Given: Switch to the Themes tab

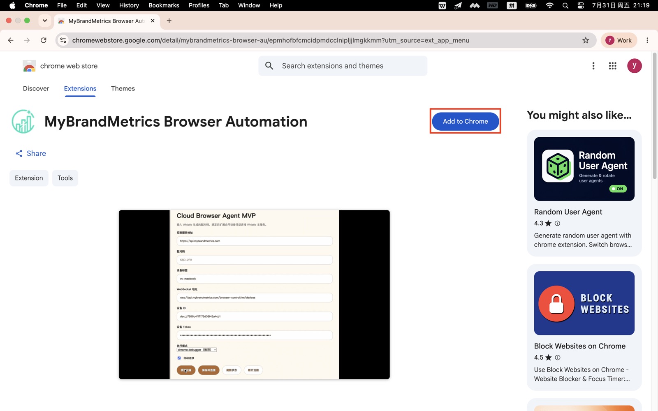Looking at the screenshot, I should point(123,88).
